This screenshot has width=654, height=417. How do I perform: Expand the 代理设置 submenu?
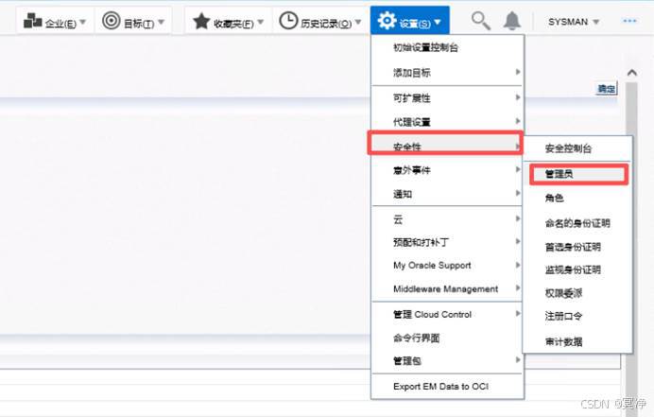tap(447, 122)
